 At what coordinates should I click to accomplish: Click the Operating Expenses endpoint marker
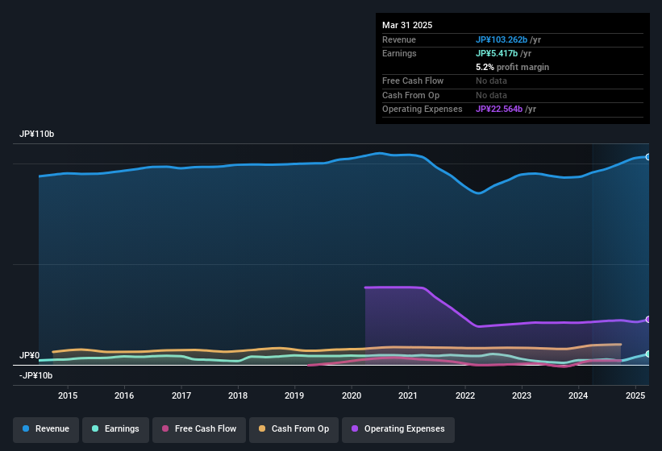(x=648, y=320)
